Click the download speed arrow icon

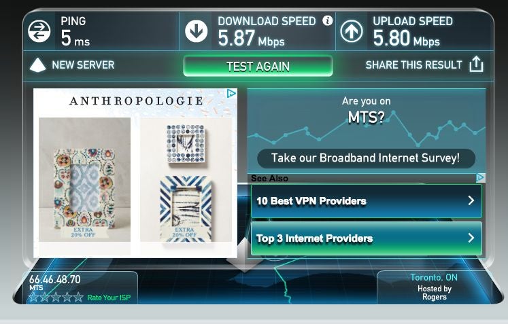pos(196,31)
